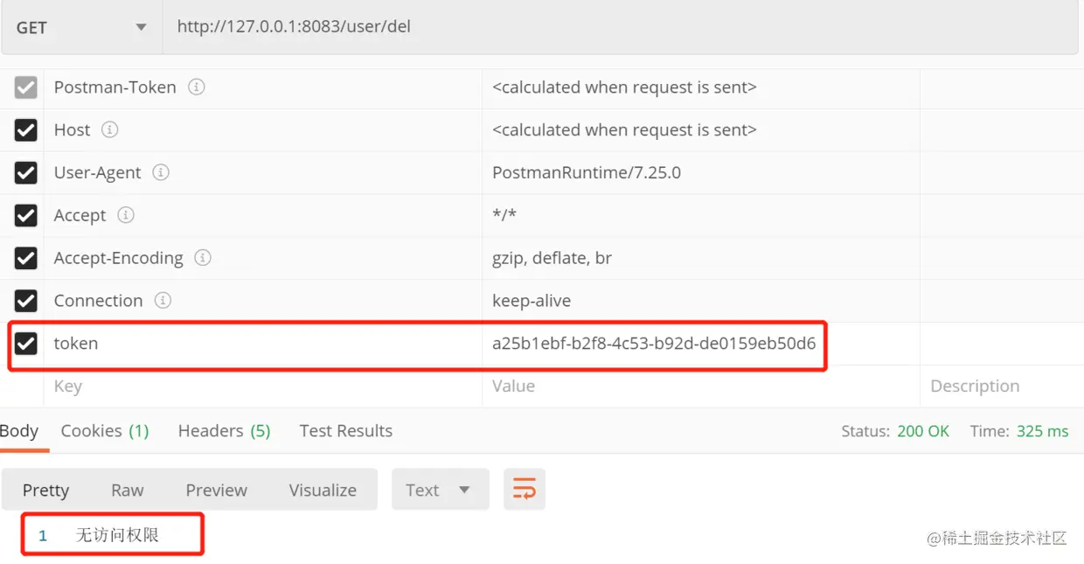Uncheck the token header checkbox

tap(26, 344)
